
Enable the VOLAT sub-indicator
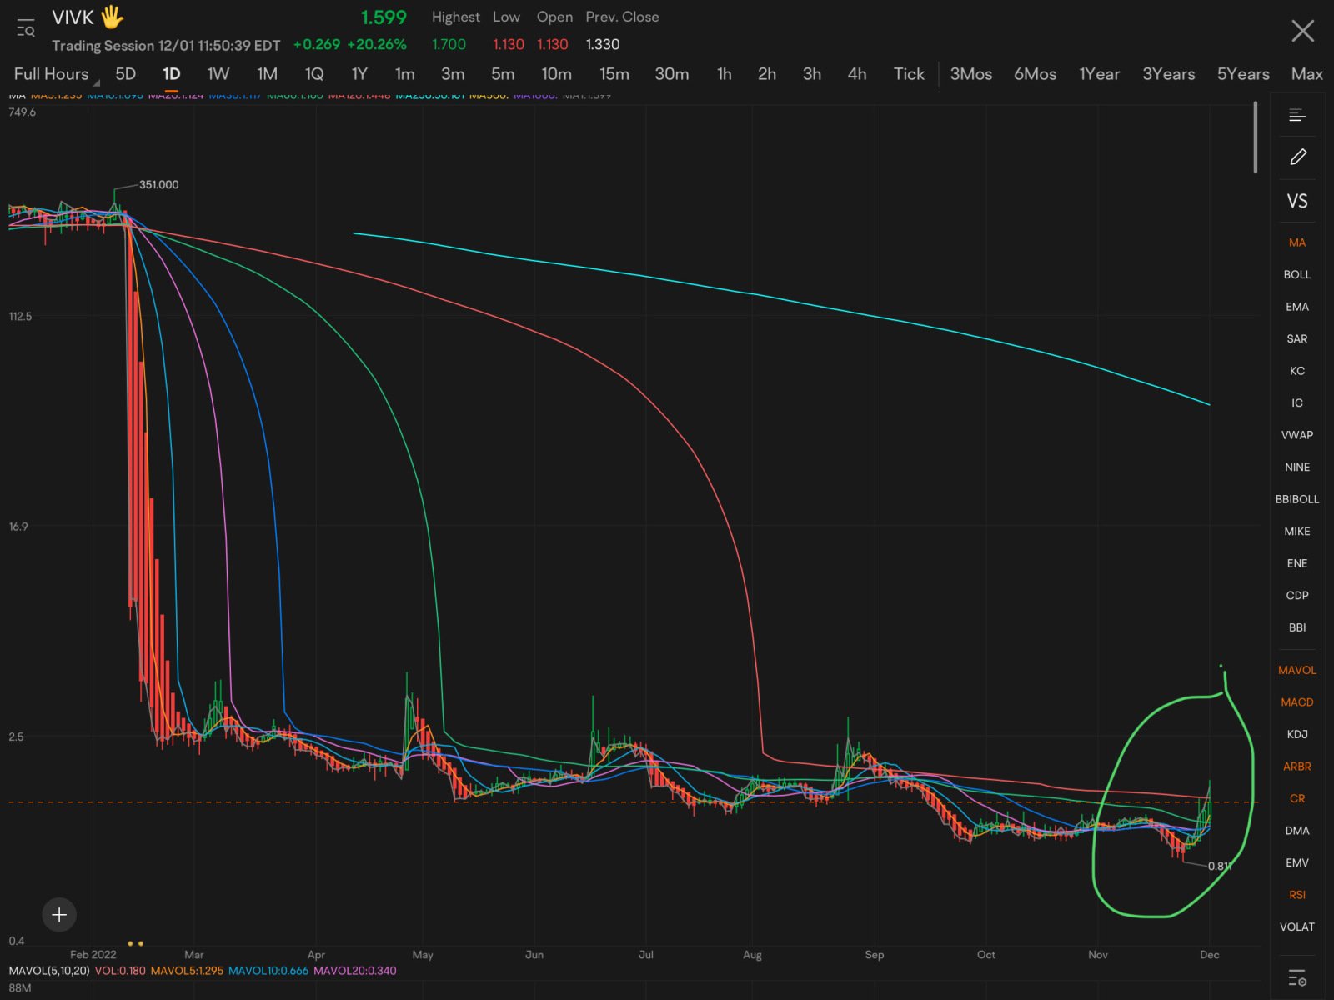pyautogui.click(x=1297, y=927)
